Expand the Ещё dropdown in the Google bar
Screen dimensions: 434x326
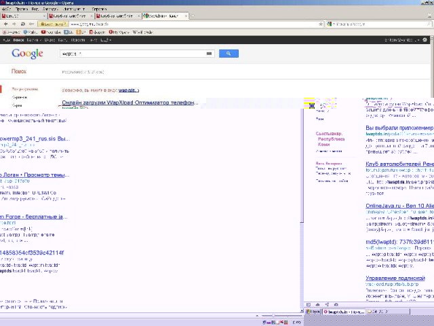tap(106, 40)
